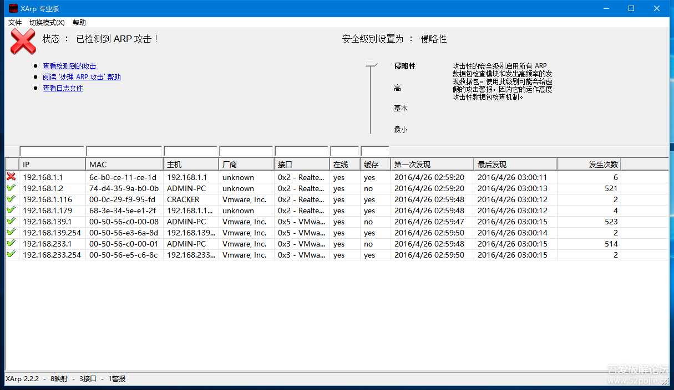This screenshot has width=674, height=390.
Task: Open the 查看日志文件 link
Action: click(x=63, y=88)
